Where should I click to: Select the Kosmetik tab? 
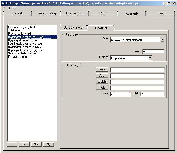(132, 14)
